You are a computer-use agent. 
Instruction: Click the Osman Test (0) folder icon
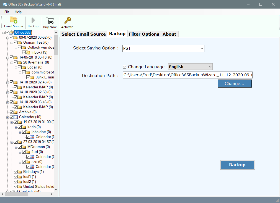(20, 42)
